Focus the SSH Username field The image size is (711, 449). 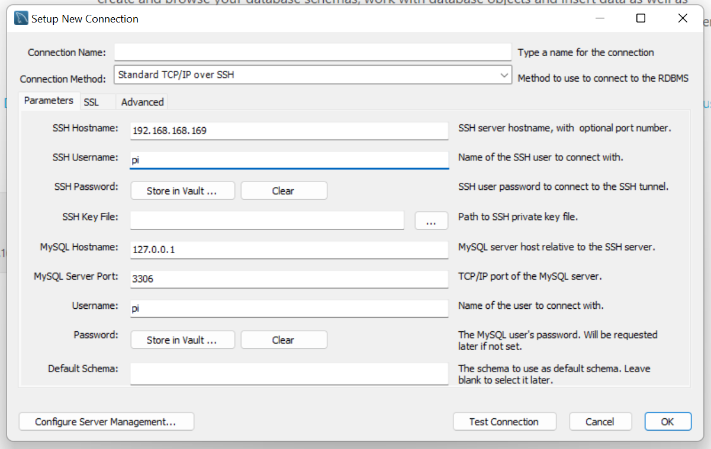pos(289,160)
